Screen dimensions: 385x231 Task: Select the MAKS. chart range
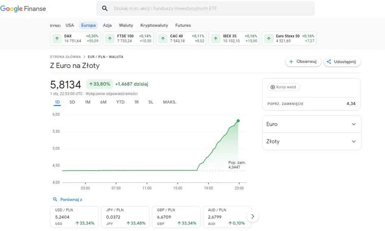pyautogui.click(x=170, y=102)
